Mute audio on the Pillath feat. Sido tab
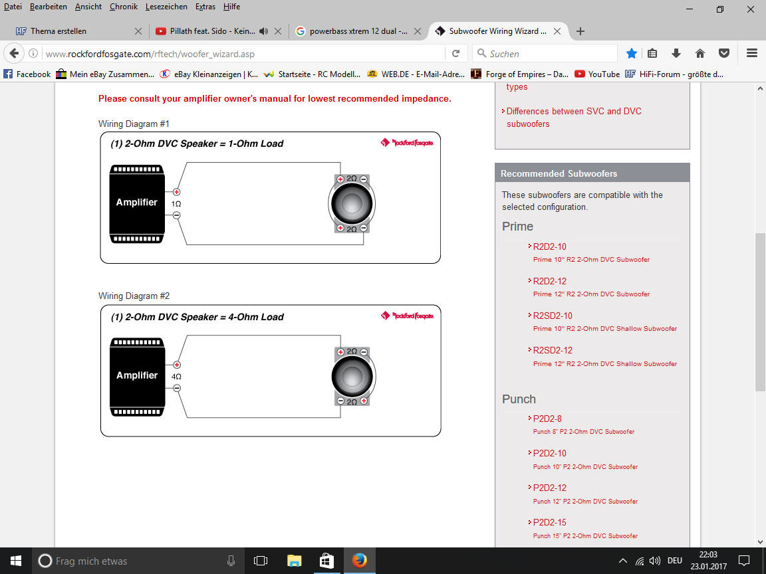Viewport: 766px width, 574px height. tap(264, 31)
